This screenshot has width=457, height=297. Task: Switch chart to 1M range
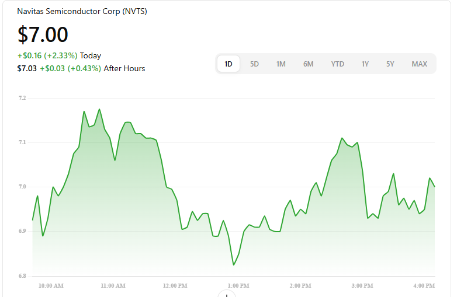tap(281, 64)
